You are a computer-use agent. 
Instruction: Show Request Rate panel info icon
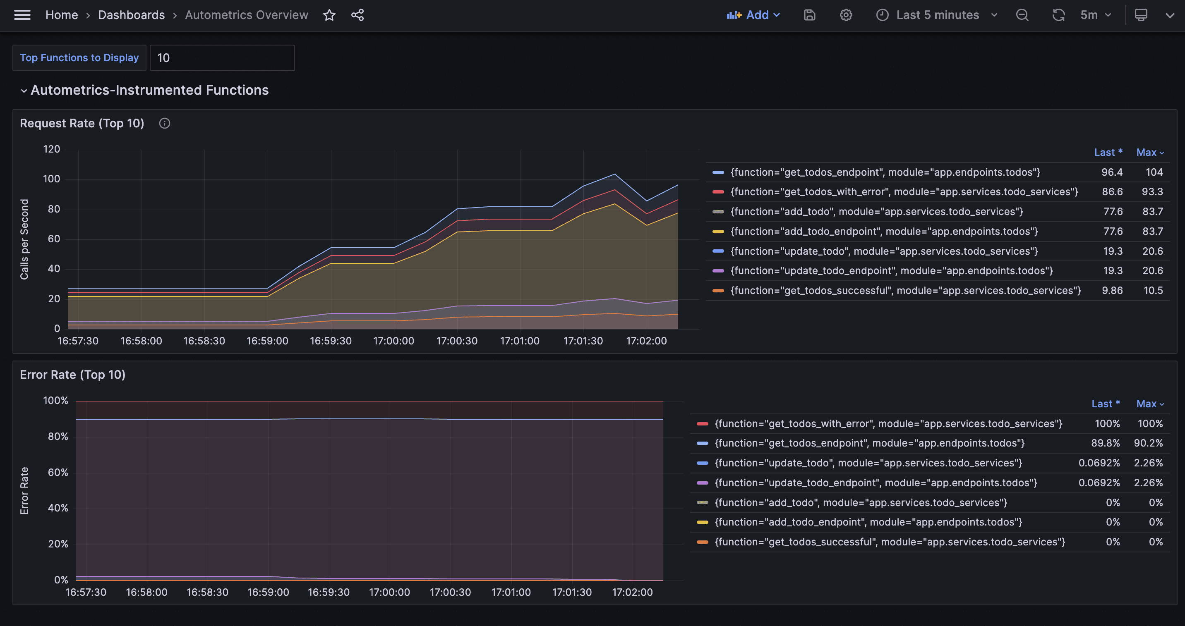[x=165, y=123]
